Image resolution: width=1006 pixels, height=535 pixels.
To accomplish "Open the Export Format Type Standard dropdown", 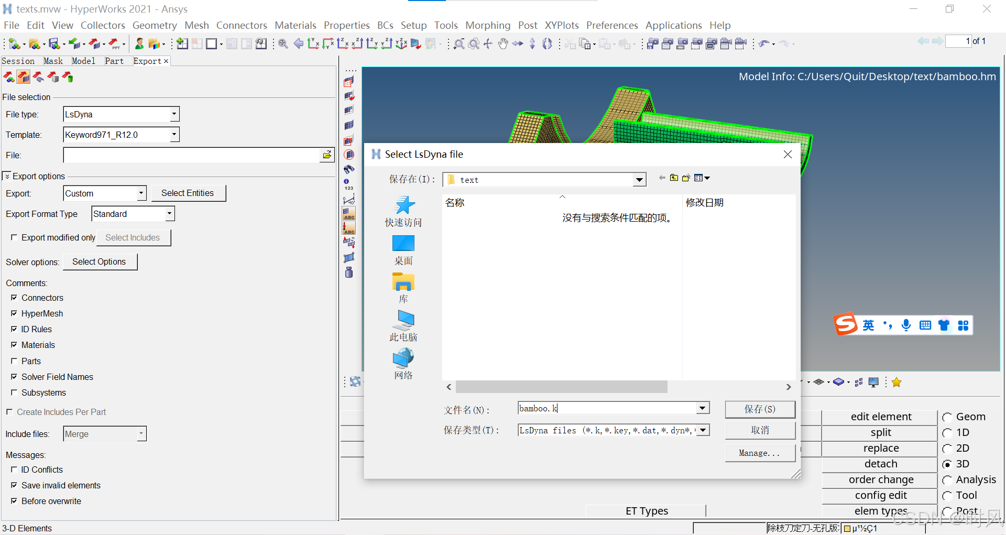I will tap(169, 214).
